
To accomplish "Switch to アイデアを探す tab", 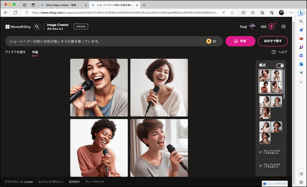I will click(15, 52).
